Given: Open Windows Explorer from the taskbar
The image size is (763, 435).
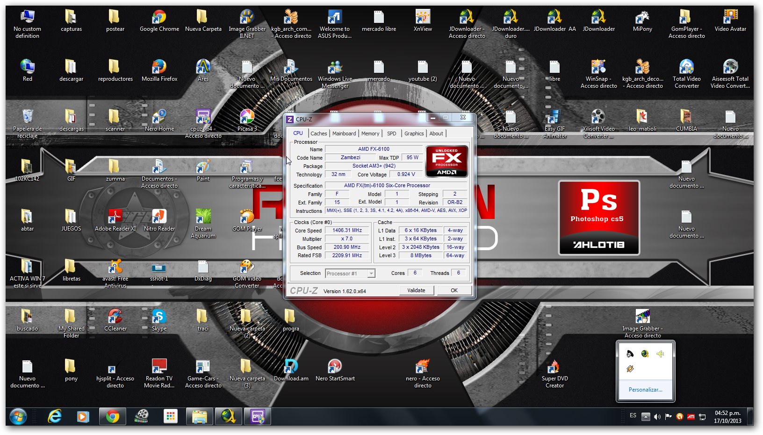Looking at the screenshot, I should click(x=200, y=416).
